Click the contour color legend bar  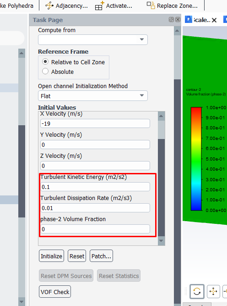coord(196,159)
